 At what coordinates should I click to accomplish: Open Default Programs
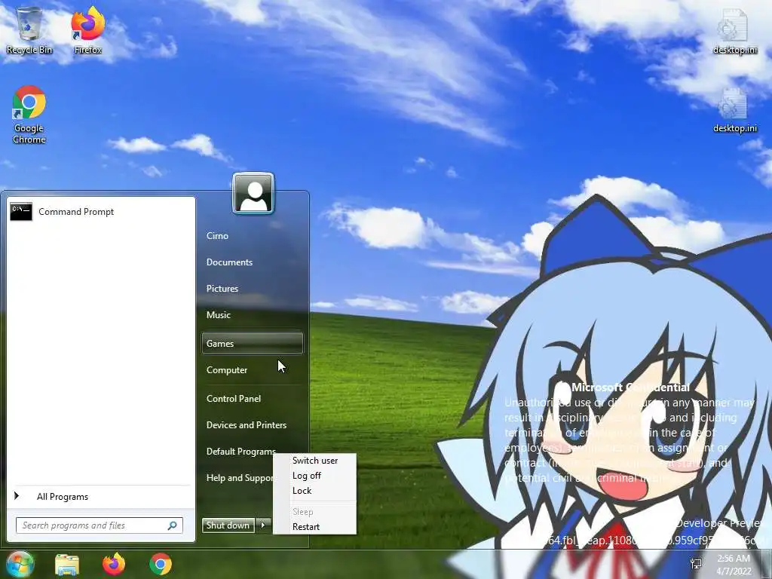click(240, 452)
